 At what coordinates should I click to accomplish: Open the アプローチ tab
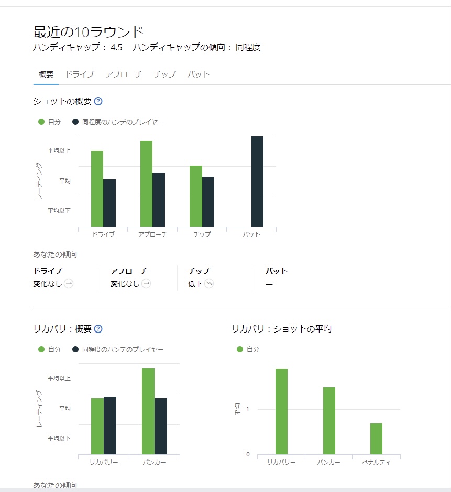(124, 74)
